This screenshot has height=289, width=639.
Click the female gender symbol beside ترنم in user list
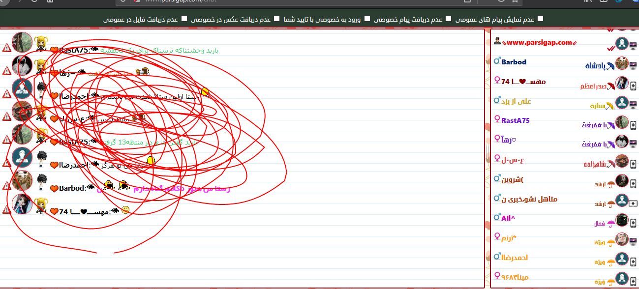(x=497, y=238)
